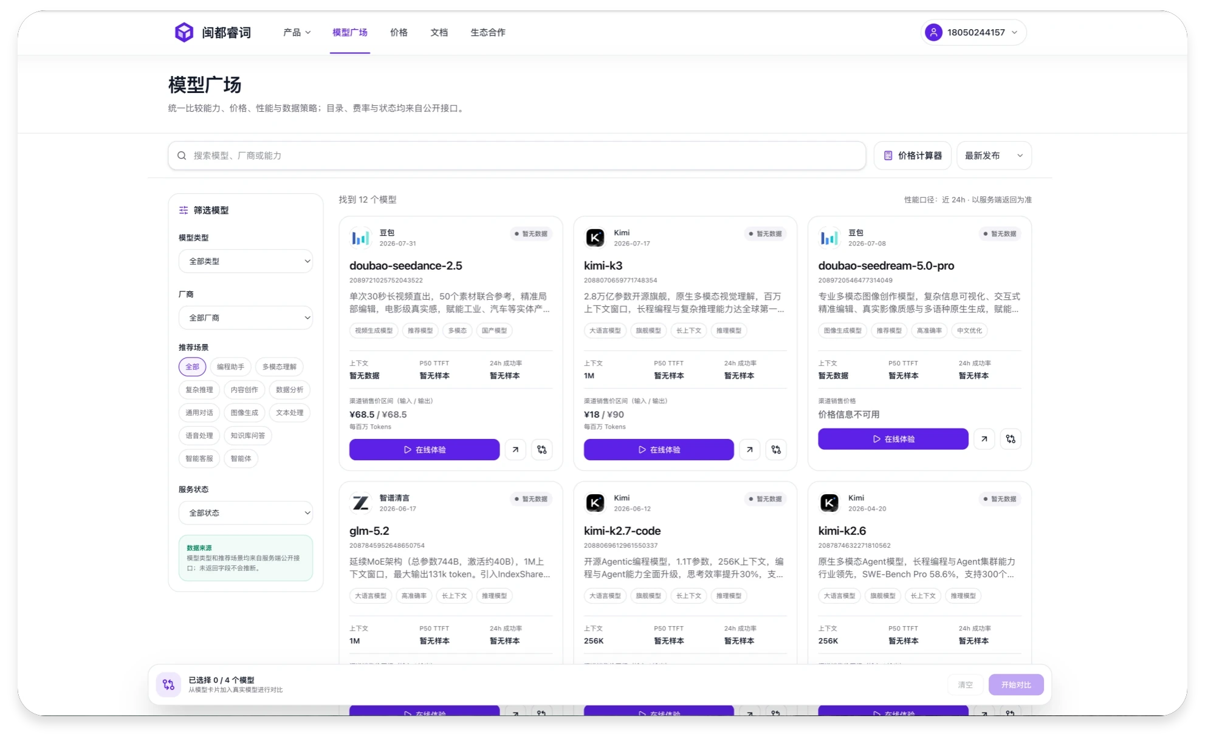Click the 开始对比 button
The width and height of the screenshot is (1205, 741).
(1016, 684)
